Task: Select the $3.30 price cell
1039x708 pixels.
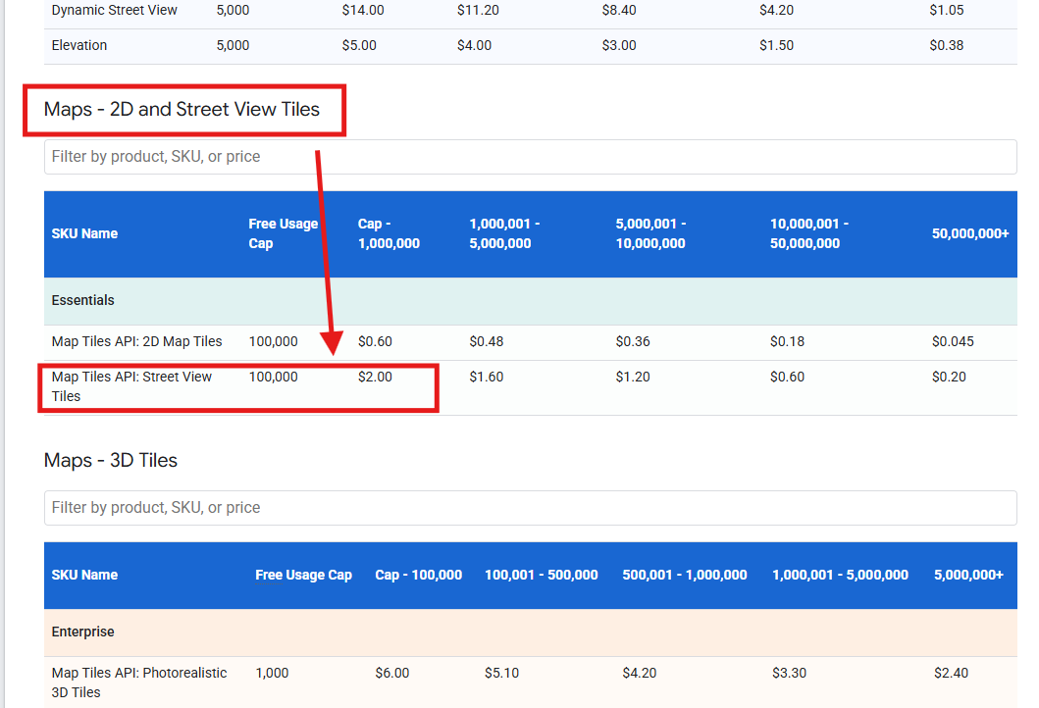Action: coord(789,673)
